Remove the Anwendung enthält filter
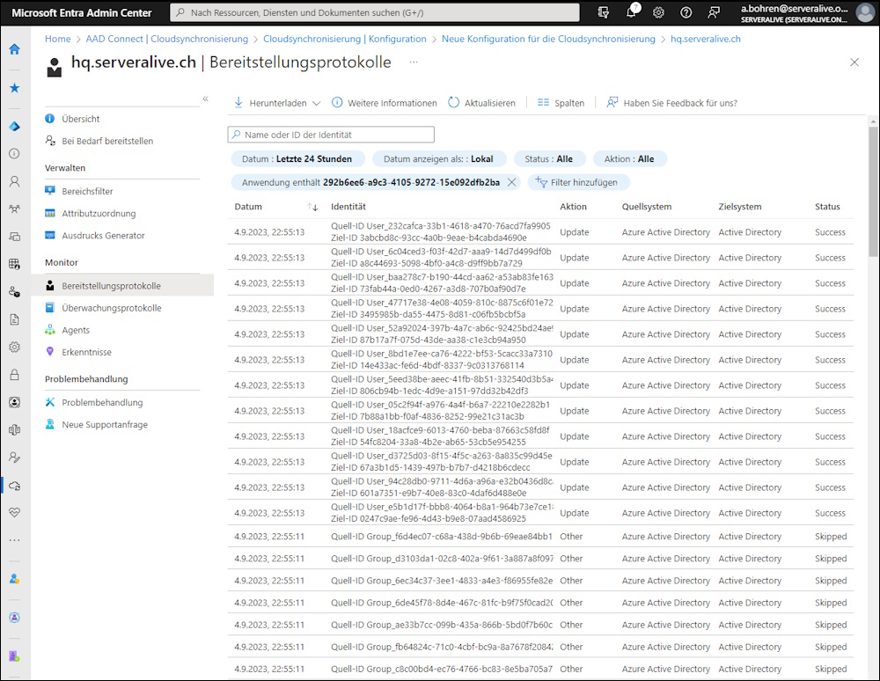The width and height of the screenshot is (880, 681). click(x=511, y=182)
